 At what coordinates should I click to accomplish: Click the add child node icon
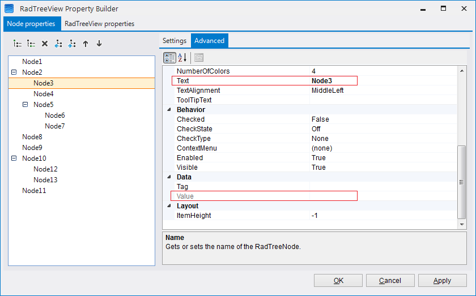click(x=31, y=44)
